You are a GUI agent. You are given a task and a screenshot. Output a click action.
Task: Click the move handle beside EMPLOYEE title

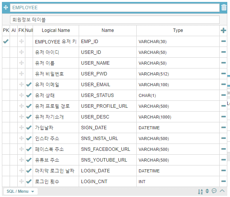tap(6, 7)
